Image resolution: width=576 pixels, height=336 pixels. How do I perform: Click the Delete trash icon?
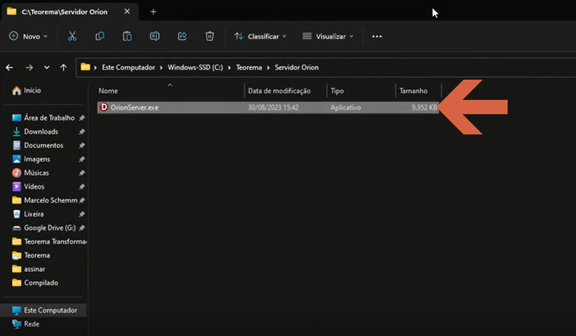[x=209, y=36]
